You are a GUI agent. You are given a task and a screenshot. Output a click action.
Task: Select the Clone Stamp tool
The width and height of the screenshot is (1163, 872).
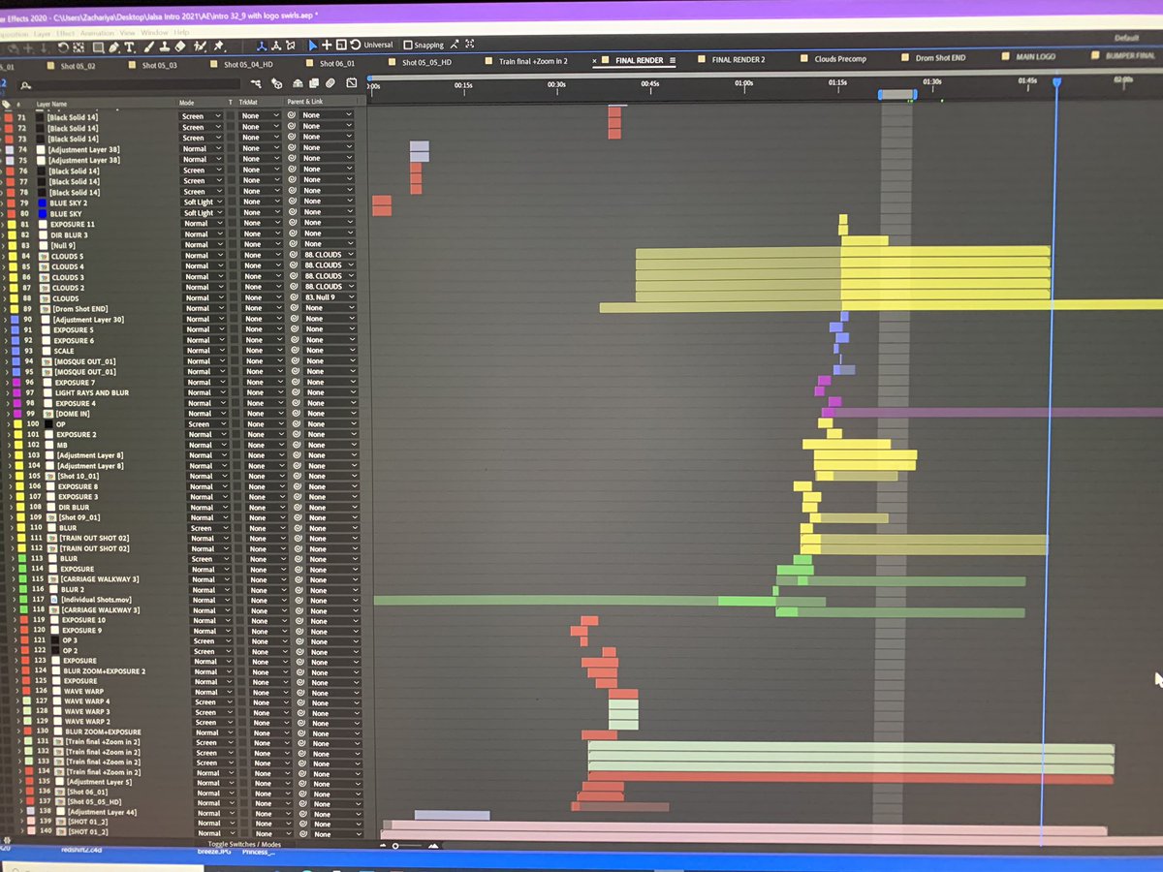click(164, 47)
